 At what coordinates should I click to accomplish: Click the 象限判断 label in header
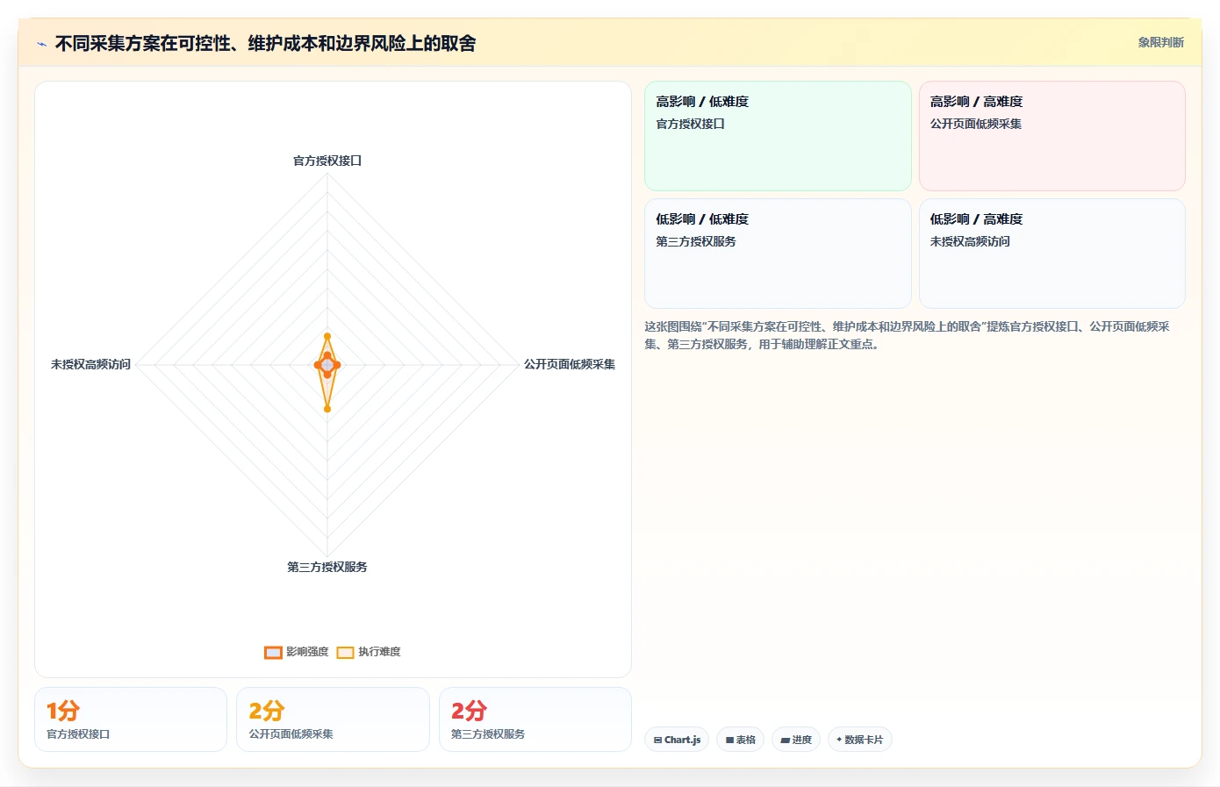[x=1160, y=42]
